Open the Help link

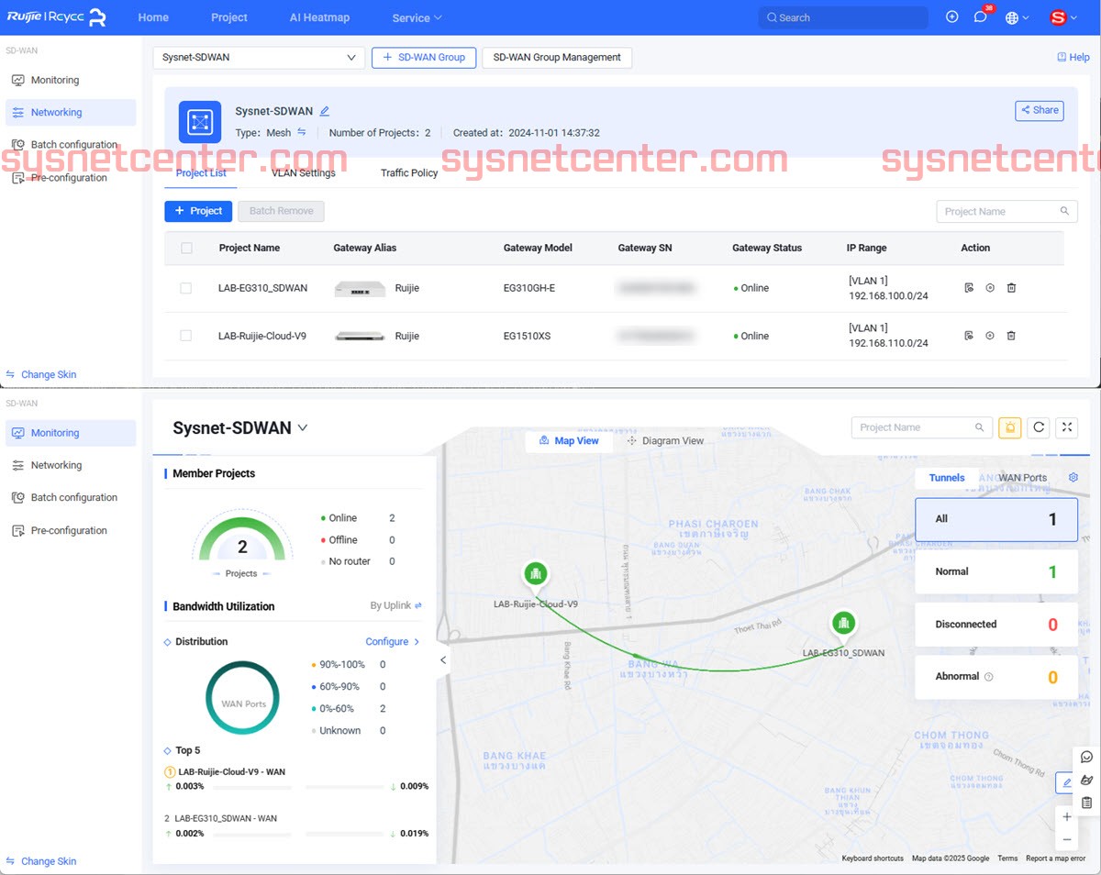[x=1073, y=57]
